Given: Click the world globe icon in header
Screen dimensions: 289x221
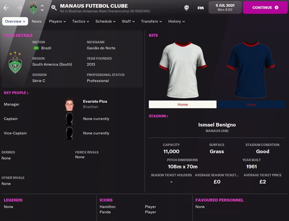Looking at the screenshot, I should coord(186,8).
